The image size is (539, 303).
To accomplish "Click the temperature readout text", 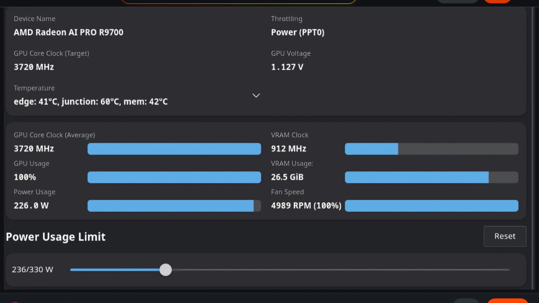I will 91,102.
